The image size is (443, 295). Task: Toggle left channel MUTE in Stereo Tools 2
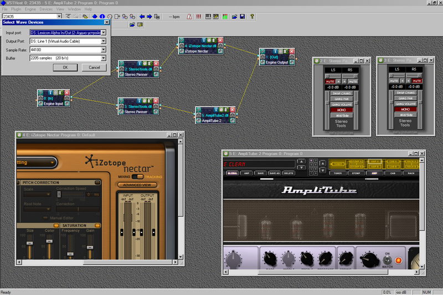point(331,81)
